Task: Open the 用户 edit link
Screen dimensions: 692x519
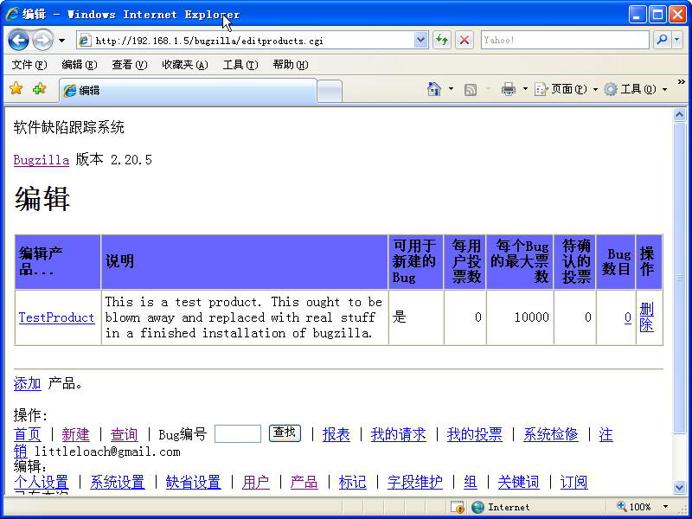Action: (255, 482)
